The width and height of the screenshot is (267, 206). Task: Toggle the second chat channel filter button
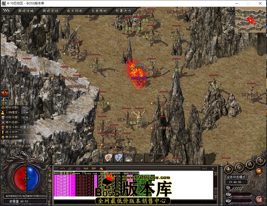point(50,176)
